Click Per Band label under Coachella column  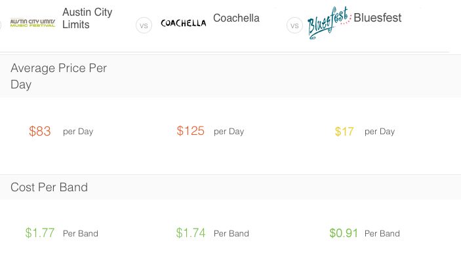pyautogui.click(x=231, y=233)
